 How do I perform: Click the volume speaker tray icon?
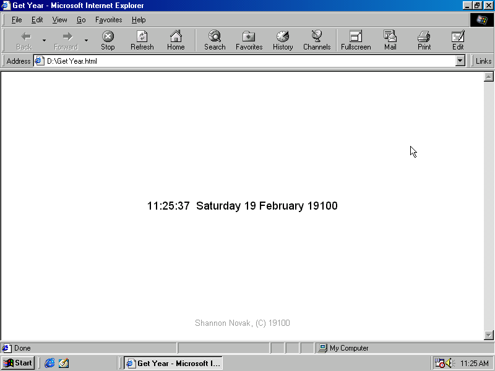point(450,363)
